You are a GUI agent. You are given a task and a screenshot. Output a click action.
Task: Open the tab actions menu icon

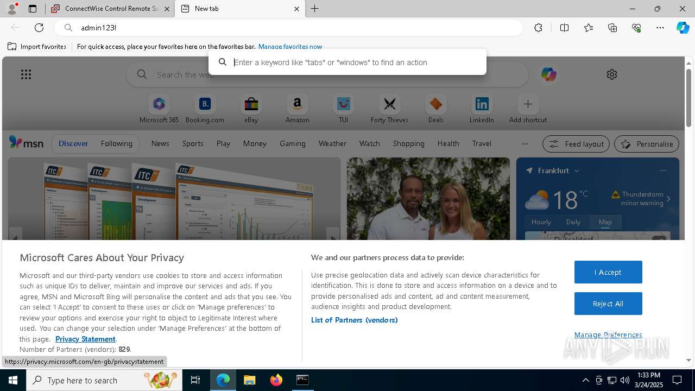click(33, 9)
